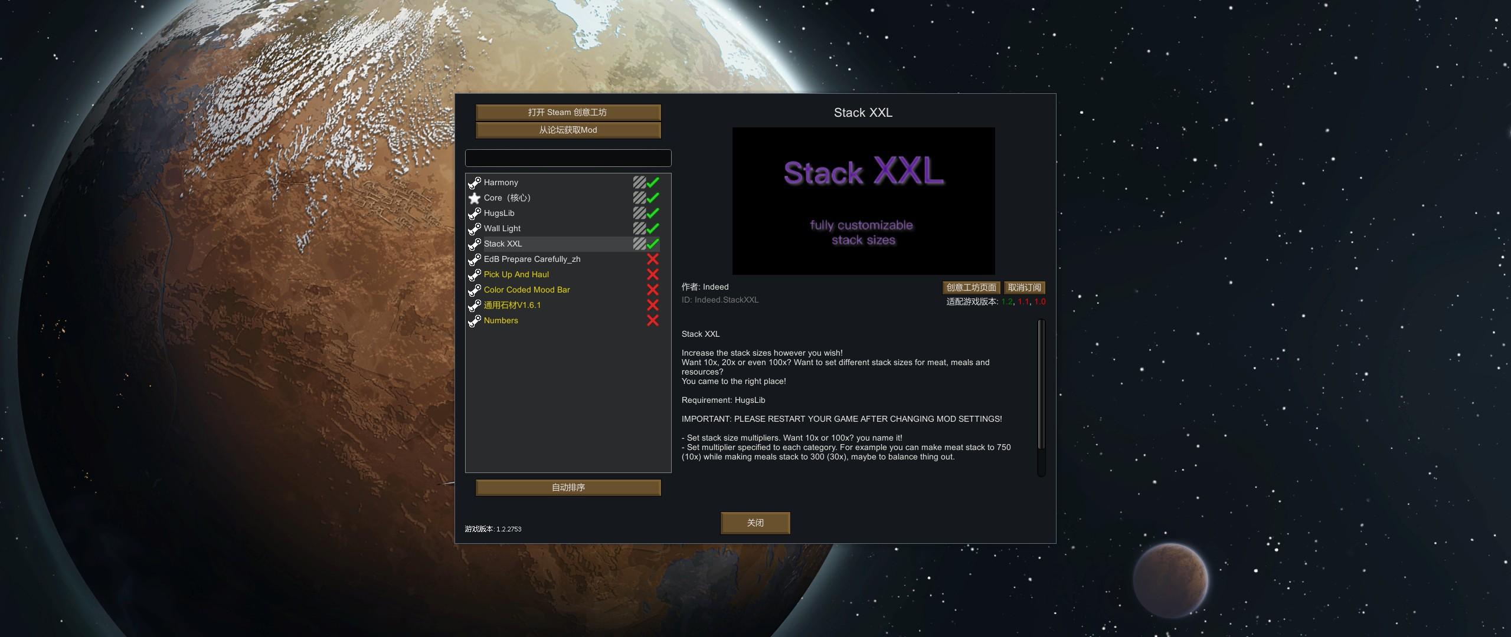Select Pick Up And Haul in list
1511x637 pixels.
click(516, 275)
